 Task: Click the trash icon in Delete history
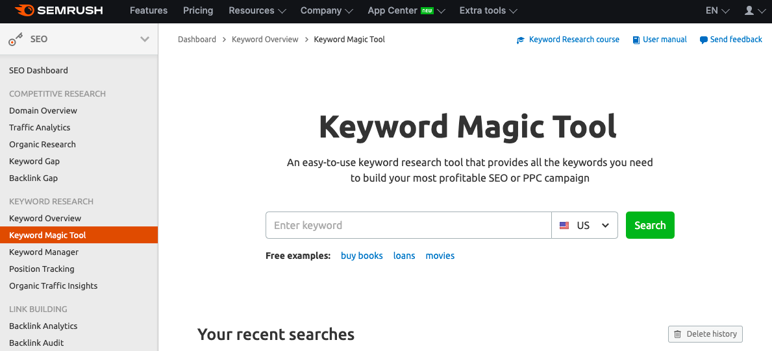coord(678,334)
